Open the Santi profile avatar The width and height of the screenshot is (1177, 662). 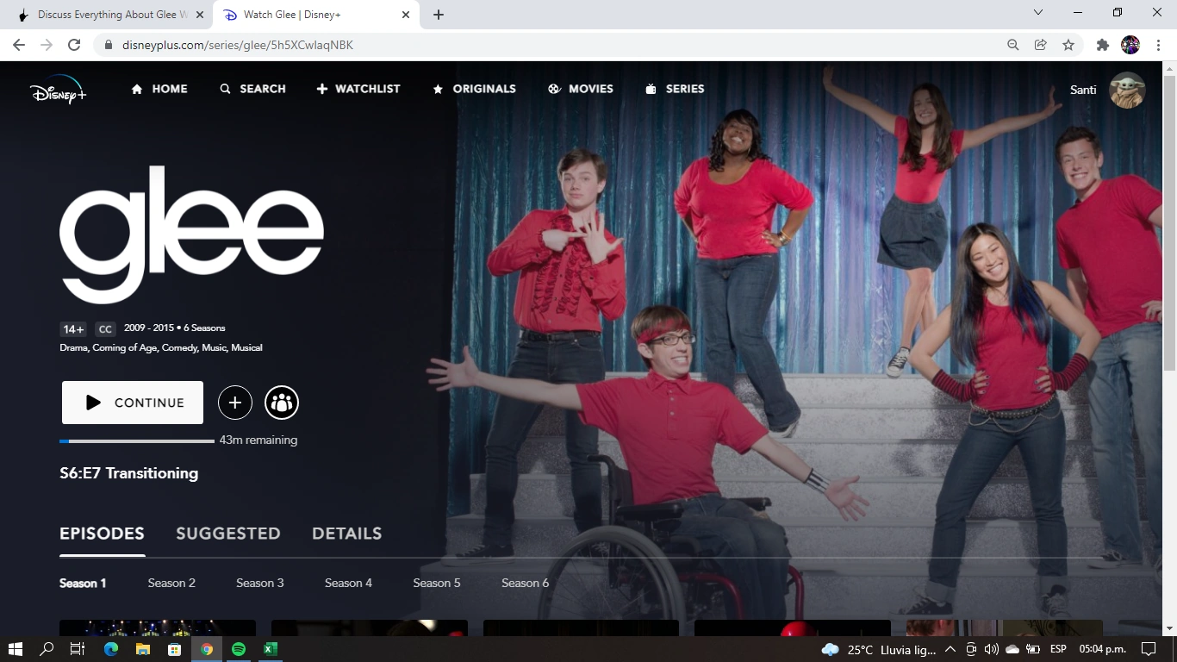coord(1127,90)
